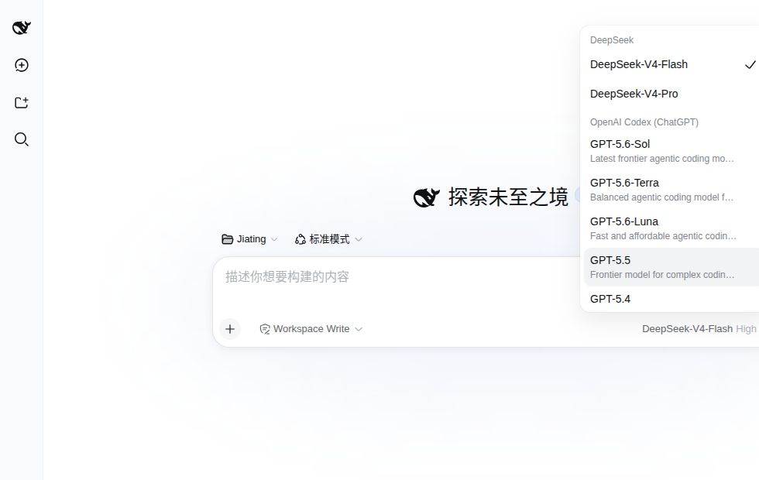Open the Workspace Write permissions dropdown

tap(311, 329)
